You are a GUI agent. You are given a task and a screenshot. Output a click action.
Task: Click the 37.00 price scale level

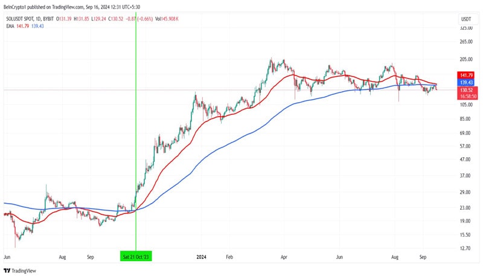tap(465, 176)
